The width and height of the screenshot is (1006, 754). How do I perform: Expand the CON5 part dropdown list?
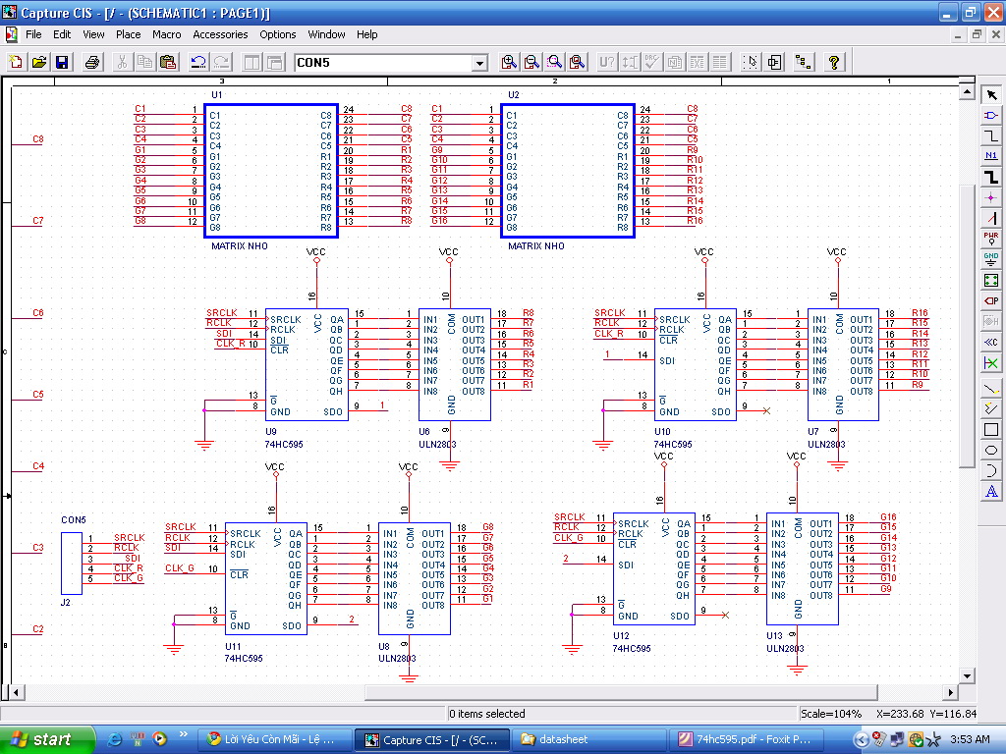coord(480,64)
